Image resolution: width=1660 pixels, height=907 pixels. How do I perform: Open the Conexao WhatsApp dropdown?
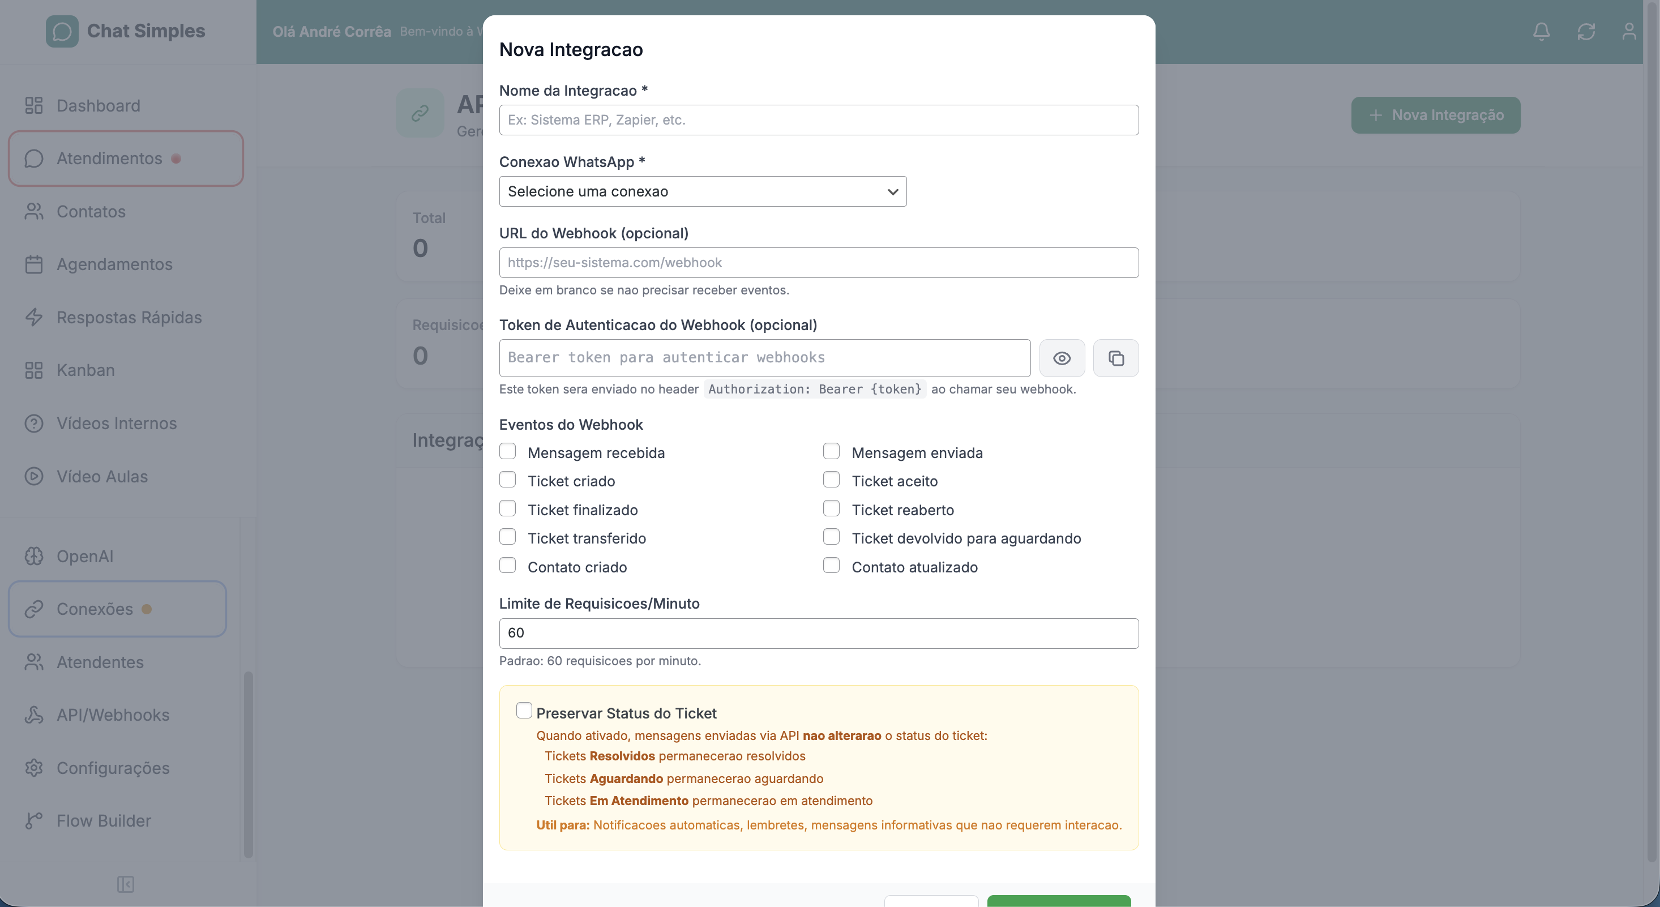pyautogui.click(x=703, y=191)
